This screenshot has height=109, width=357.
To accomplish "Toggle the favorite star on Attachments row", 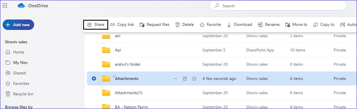I will point(194,78).
